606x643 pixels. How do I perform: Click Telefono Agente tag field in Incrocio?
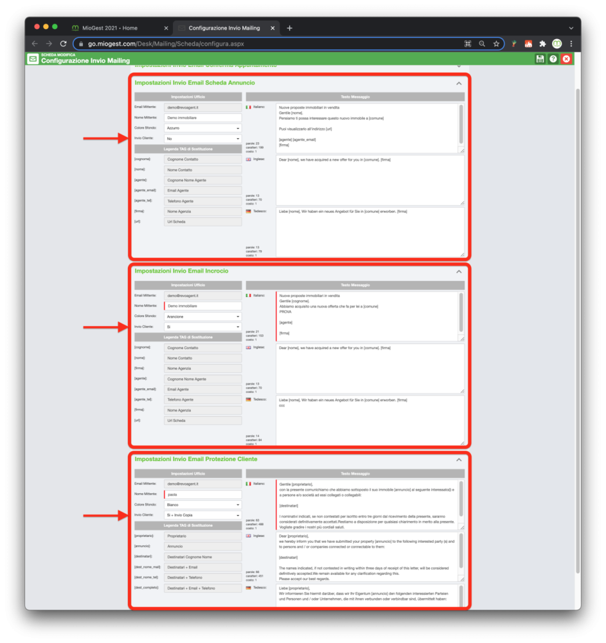(203, 400)
